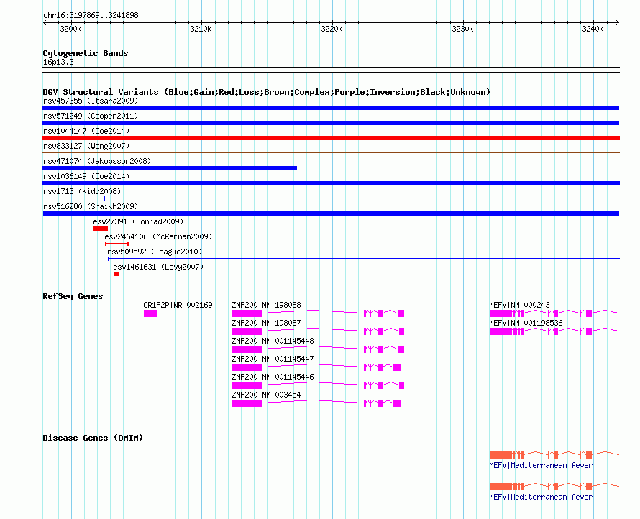
Task: Click the ZNF200|NM_001145448 transcript label
Action: (x=273, y=341)
